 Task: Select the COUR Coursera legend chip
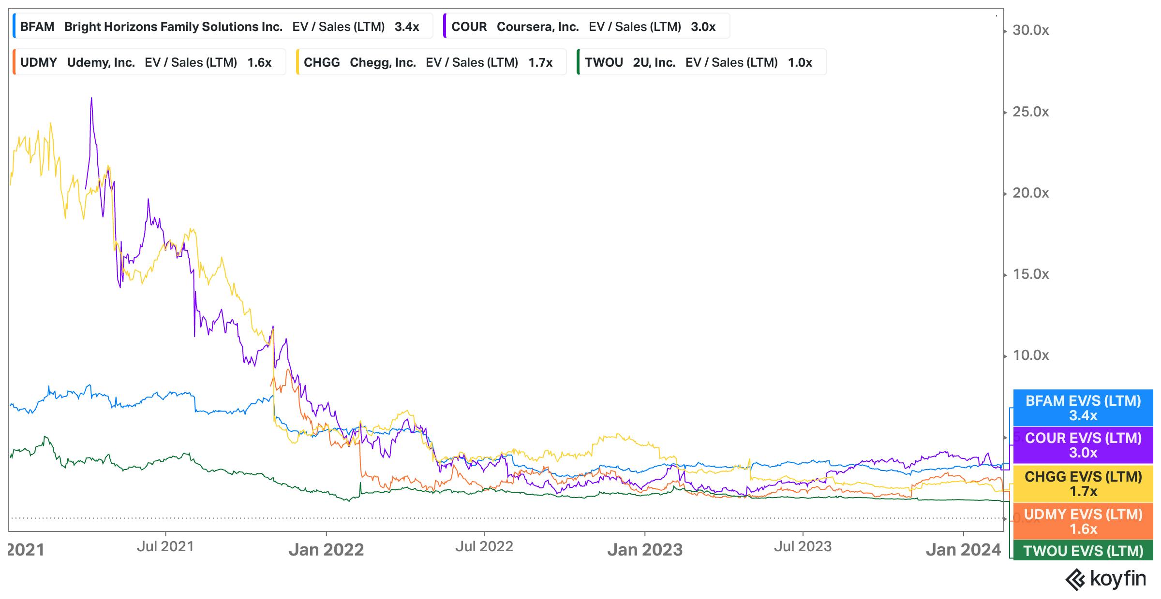coord(586,27)
